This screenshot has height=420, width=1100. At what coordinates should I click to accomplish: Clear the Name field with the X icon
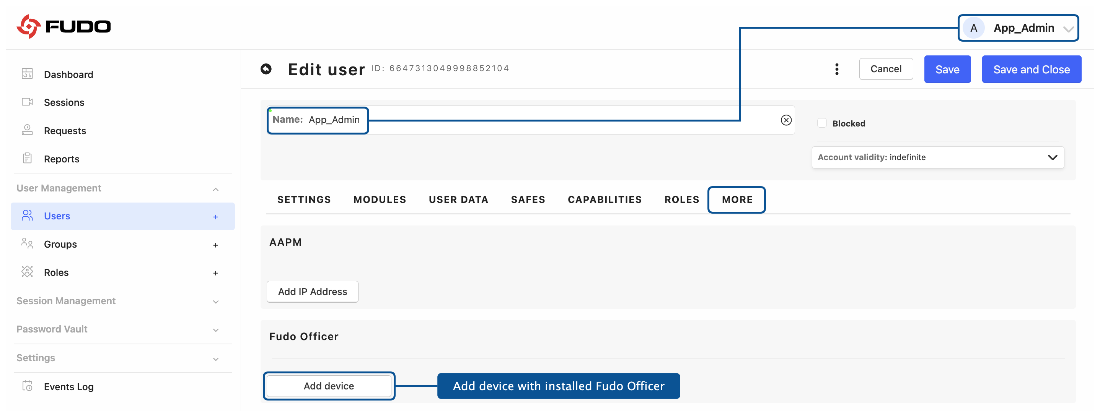pos(786,120)
